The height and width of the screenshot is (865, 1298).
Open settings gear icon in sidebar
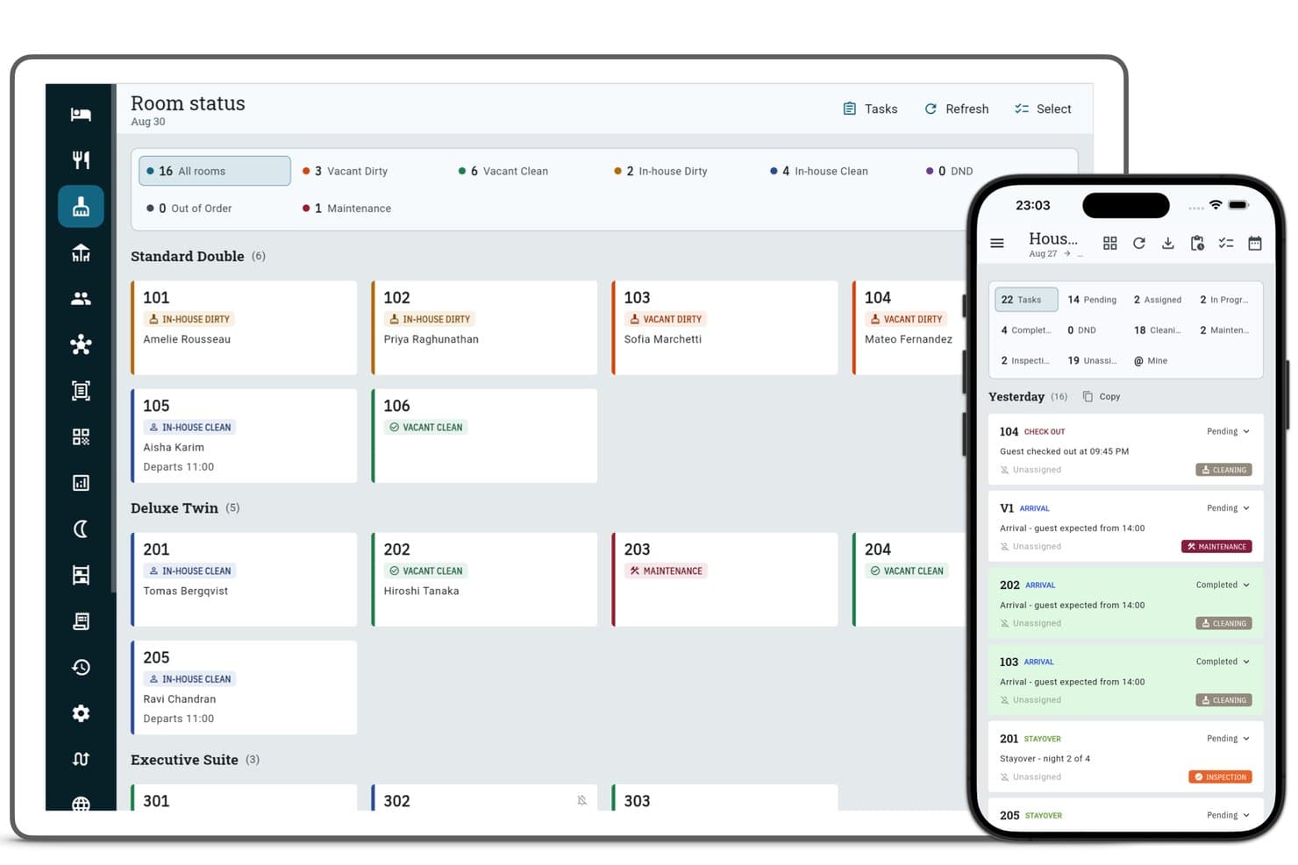(x=81, y=713)
